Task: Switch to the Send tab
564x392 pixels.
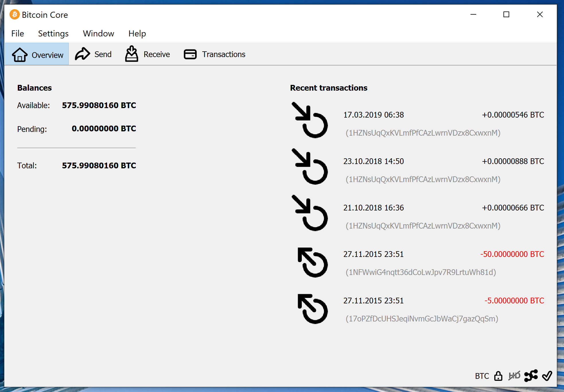Action: [x=94, y=54]
